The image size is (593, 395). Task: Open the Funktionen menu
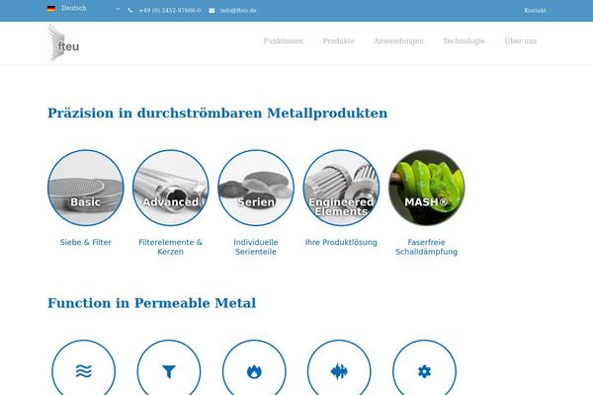284,40
